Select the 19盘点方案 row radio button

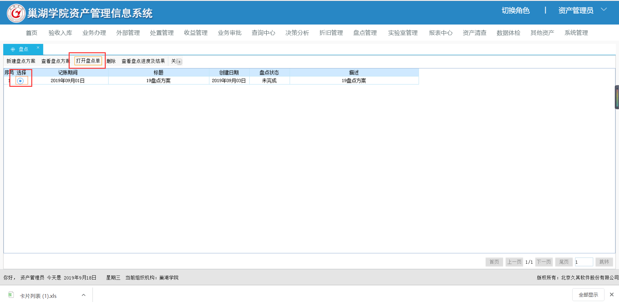pos(20,81)
